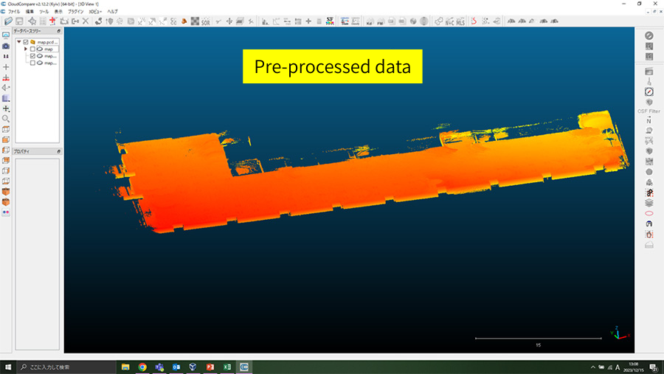This screenshot has height=374, width=664.
Task: Click the auto pick rotation center icon
Action: coord(6,77)
